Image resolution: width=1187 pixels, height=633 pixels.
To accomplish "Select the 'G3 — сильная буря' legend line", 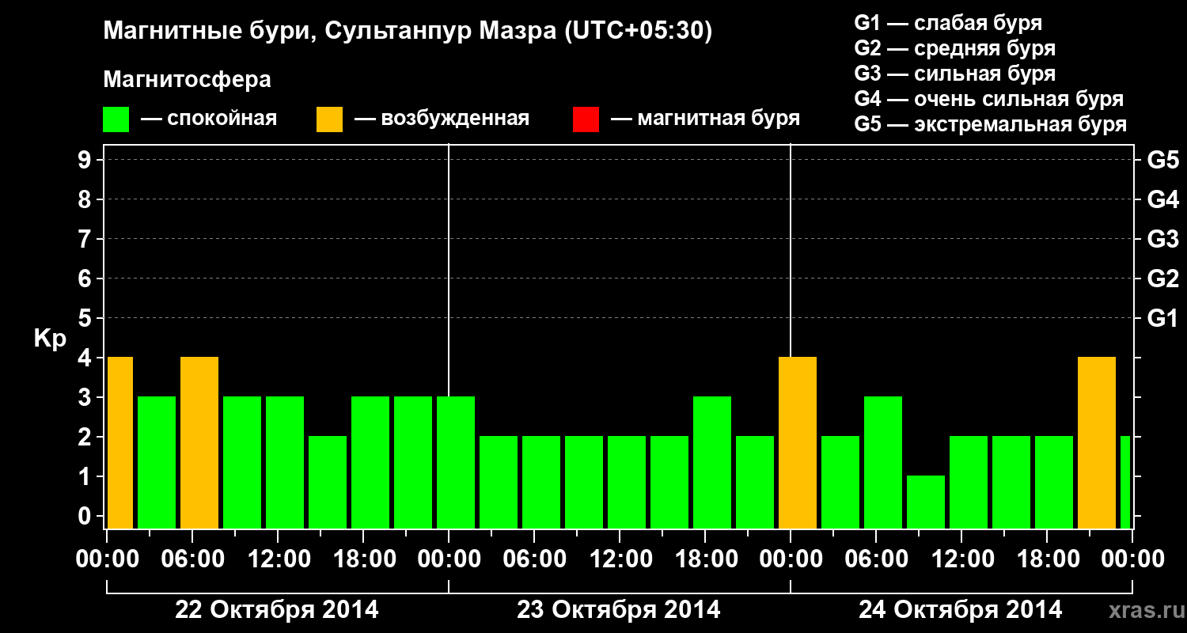I will (x=955, y=74).
